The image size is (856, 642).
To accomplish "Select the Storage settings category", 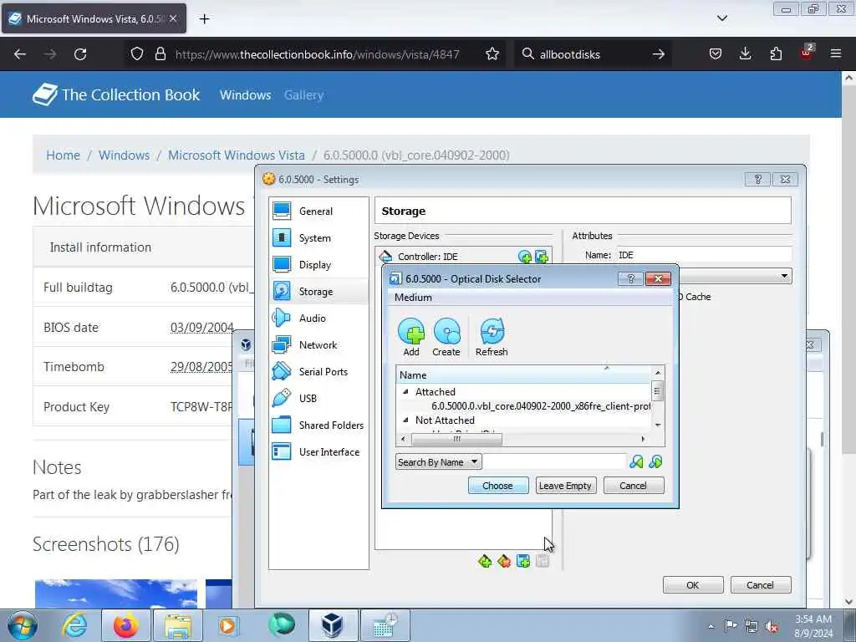I will coord(318,292).
